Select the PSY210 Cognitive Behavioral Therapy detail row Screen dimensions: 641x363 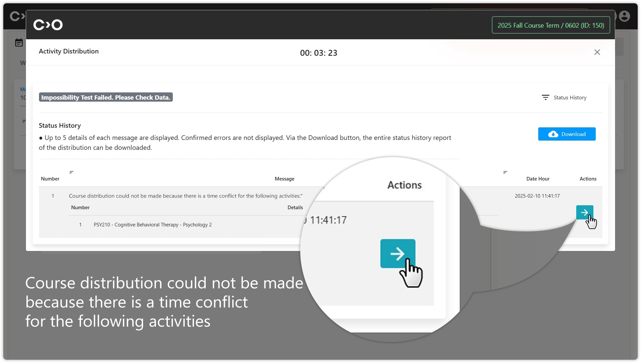pyautogui.click(x=153, y=225)
